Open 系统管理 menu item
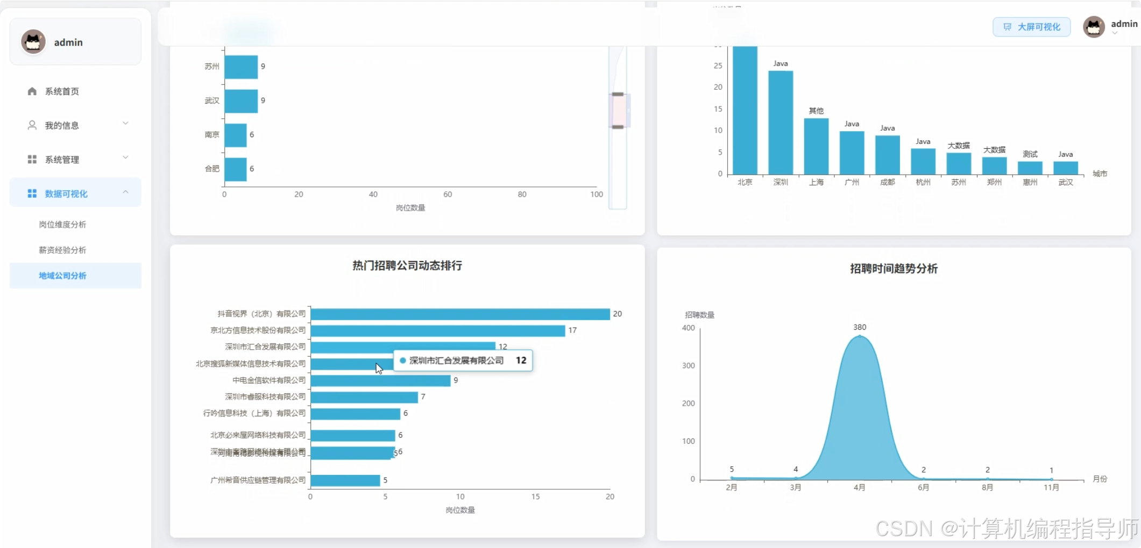 pyautogui.click(x=75, y=160)
